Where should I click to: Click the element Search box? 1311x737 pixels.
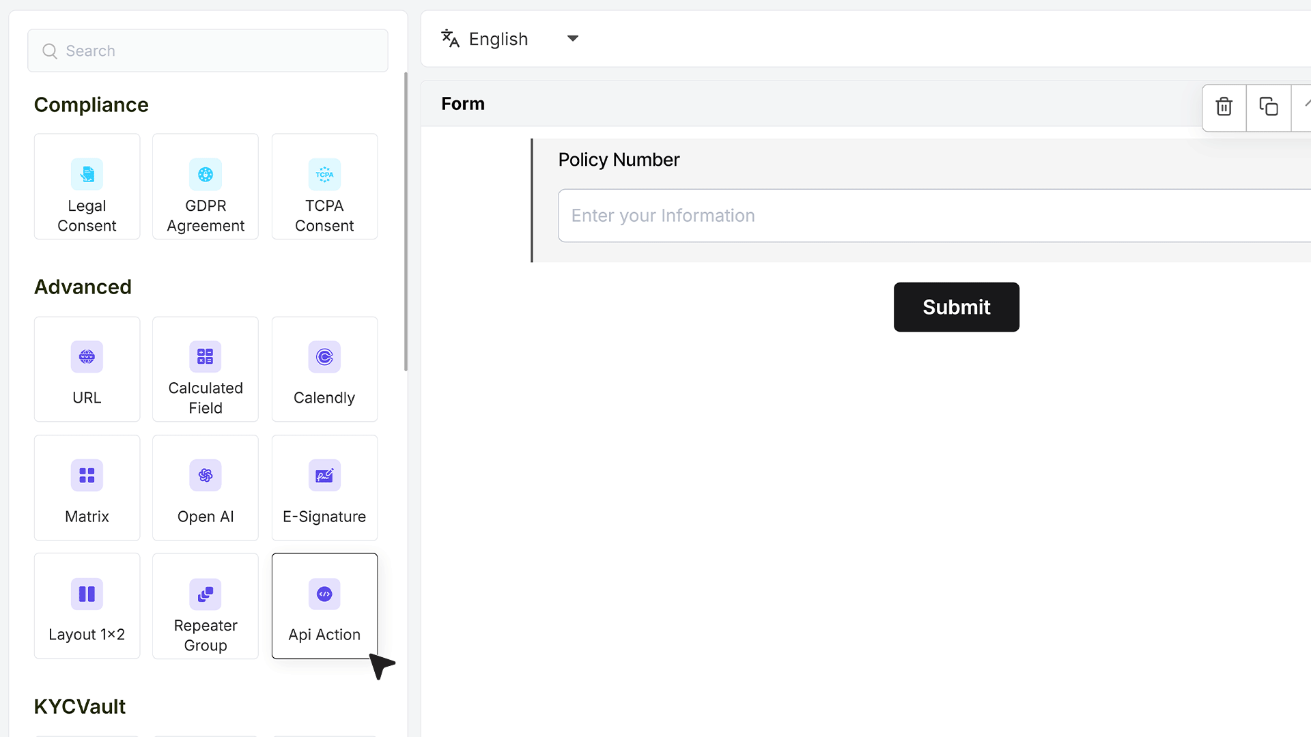[208, 50]
